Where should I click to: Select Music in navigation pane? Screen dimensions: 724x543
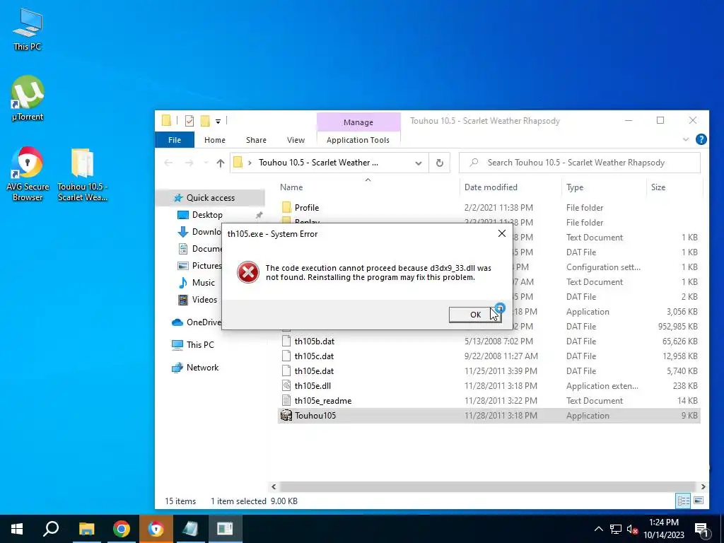[203, 283]
